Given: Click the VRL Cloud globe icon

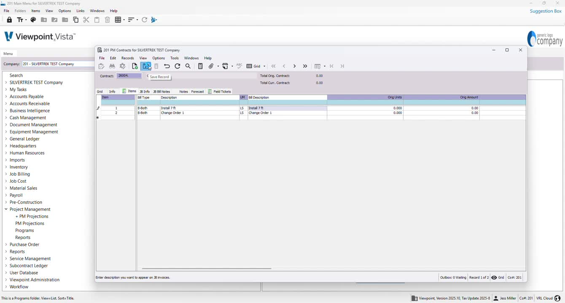Looking at the screenshot, I should [557, 298].
